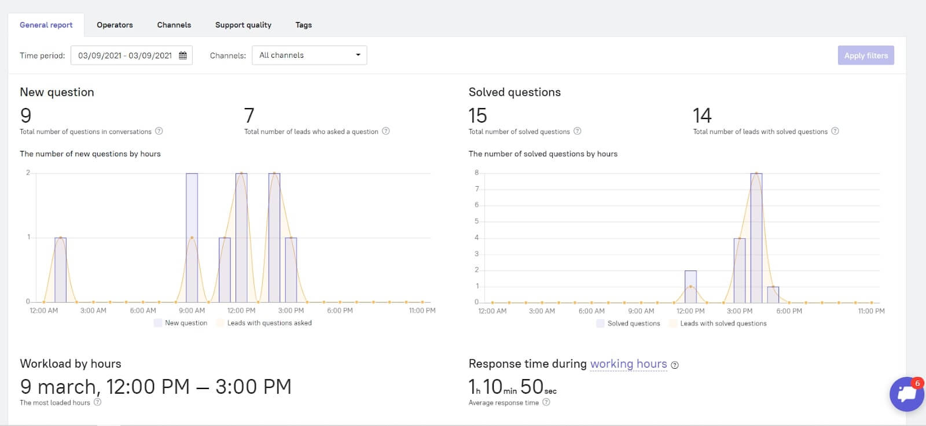Image resolution: width=926 pixels, height=426 pixels.
Task: Toggle the Solved questions legend swatch
Action: point(600,324)
